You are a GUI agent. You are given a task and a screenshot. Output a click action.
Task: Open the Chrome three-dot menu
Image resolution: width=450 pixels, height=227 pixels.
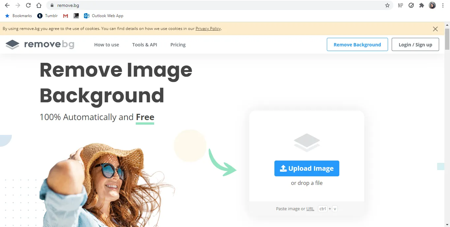(443, 5)
